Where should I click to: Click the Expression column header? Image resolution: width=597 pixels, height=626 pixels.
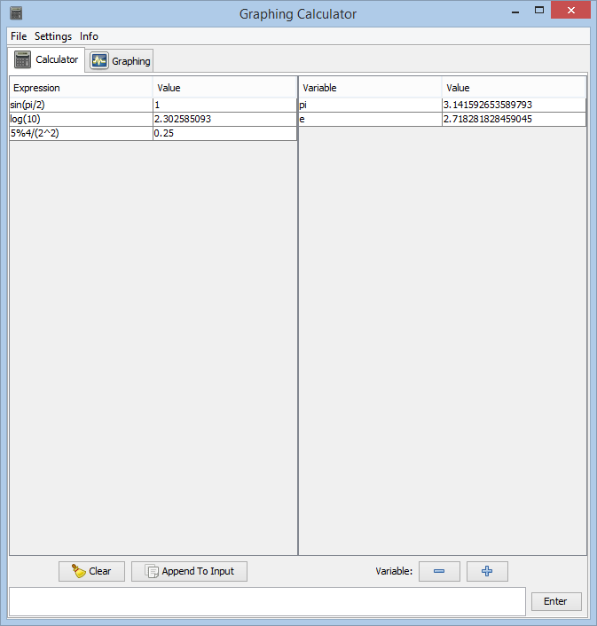point(80,88)
